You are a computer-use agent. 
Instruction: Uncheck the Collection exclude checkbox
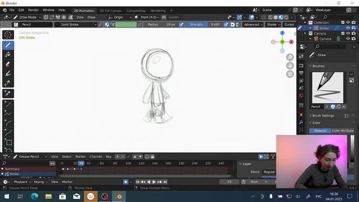pyautogui.click(x=343, y=22)
